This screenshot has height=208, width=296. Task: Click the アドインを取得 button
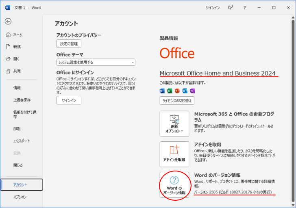point(174,154)
